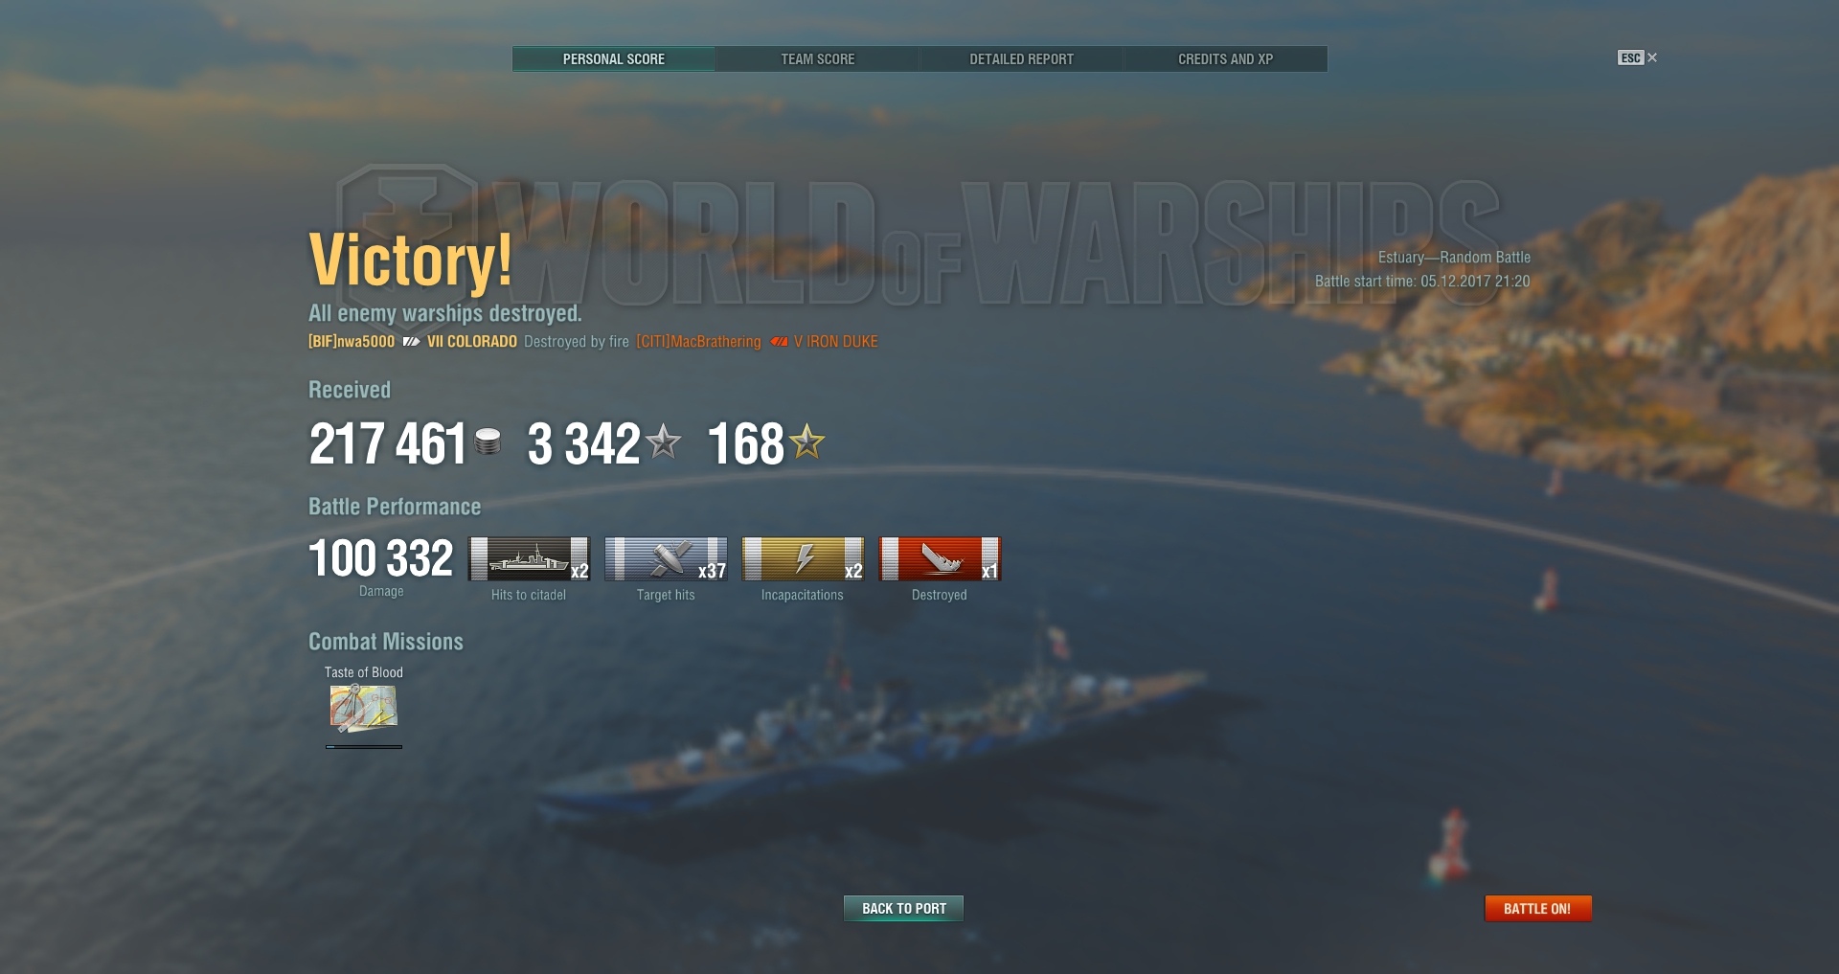Click the Taste of Blood progress bar
This screenshot has height=974, width=1839.
tap(364, 746)
